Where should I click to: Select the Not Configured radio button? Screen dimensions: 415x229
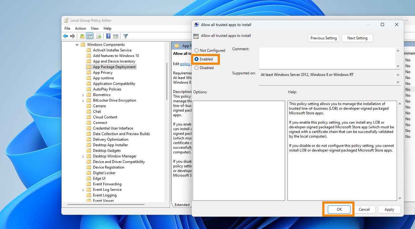point(196,51)
